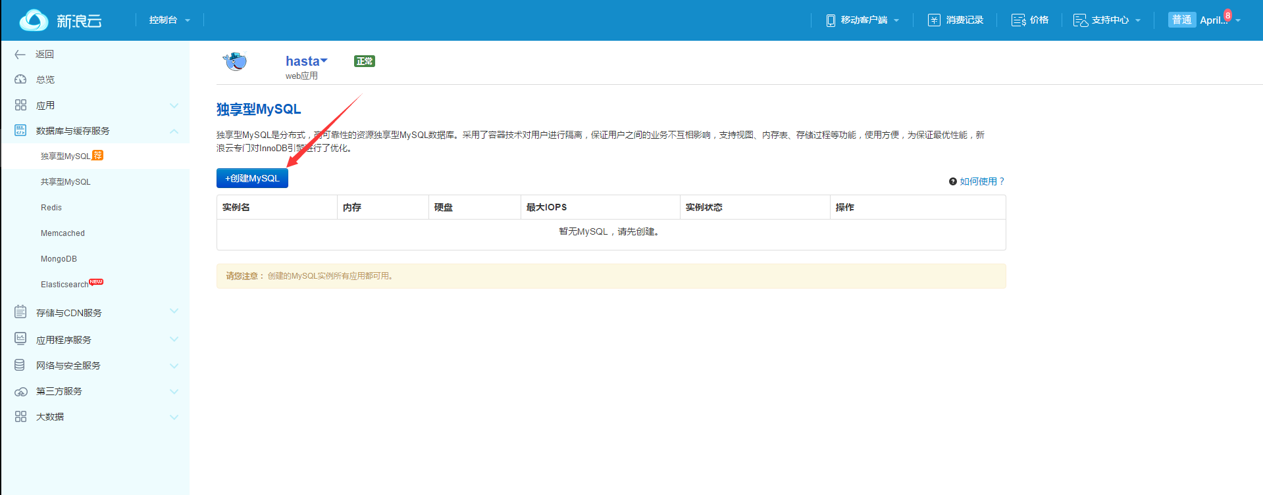Click the pricing list icon
This screenshot has height=495, width=1263.
coord(1019,20)
